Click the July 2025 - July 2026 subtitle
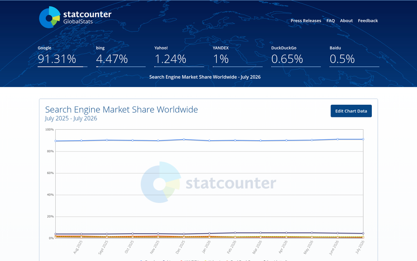Screen dimensions: 417x261 point(71,118)
